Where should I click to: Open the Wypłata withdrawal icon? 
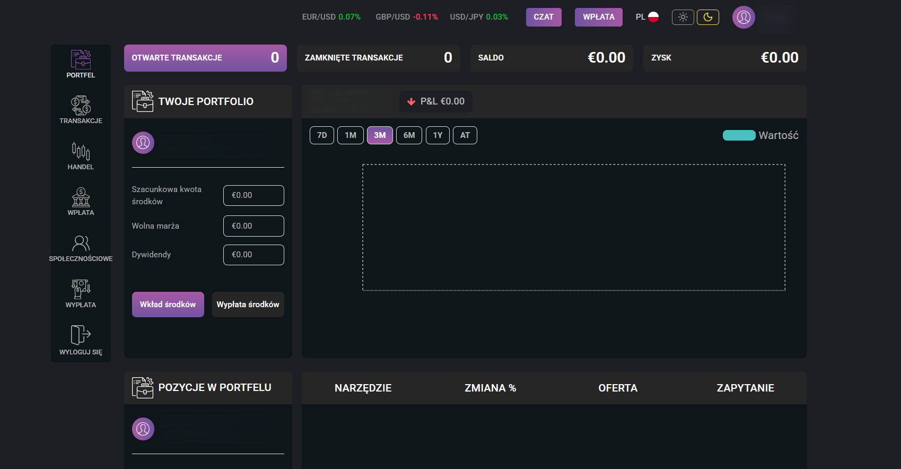point(81,289)
